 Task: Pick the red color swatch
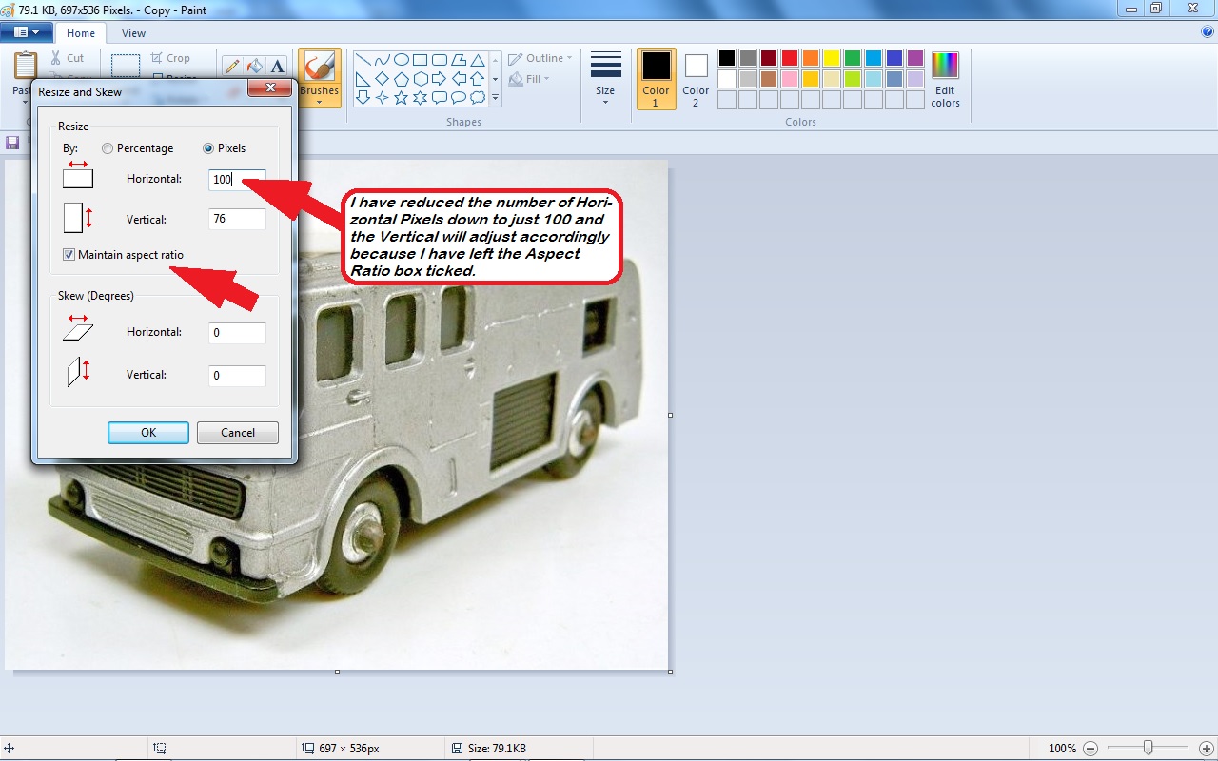pos(789,58)
